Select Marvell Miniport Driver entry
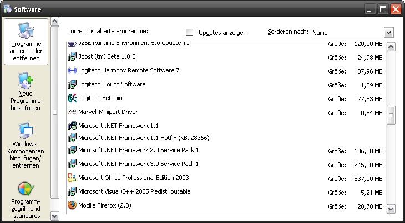The height and width of the screenshot is (223, 405). [108, 112]
